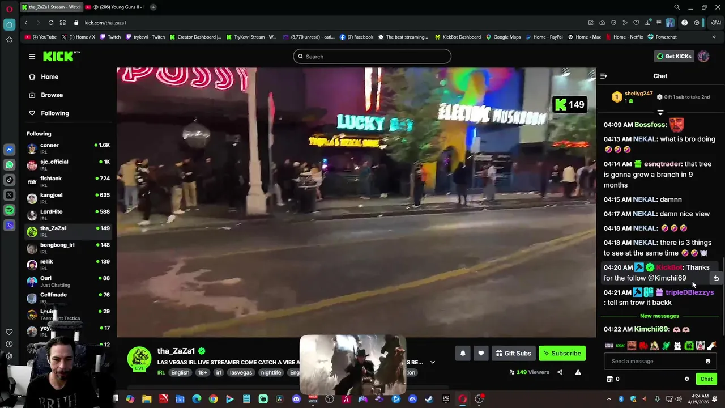Collapse the chat panel
The image size is (725, 408).
(x=603, y=76)
